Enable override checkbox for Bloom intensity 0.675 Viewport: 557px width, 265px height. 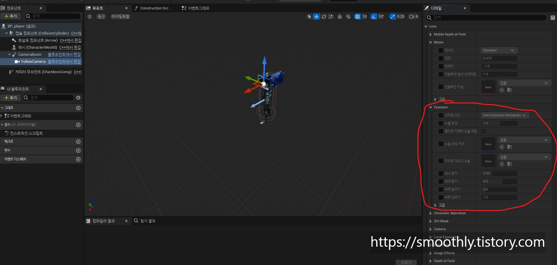pyautogui.click(x=441, y=58)
